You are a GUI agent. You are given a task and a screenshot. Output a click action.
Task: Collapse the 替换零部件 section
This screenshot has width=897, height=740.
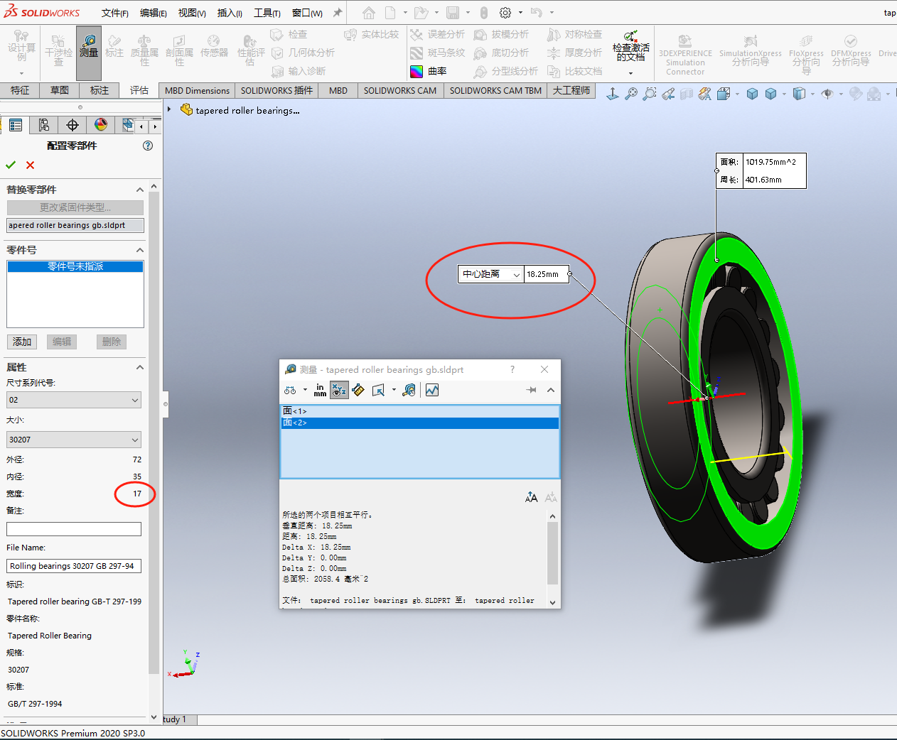(x=139, y=190)
